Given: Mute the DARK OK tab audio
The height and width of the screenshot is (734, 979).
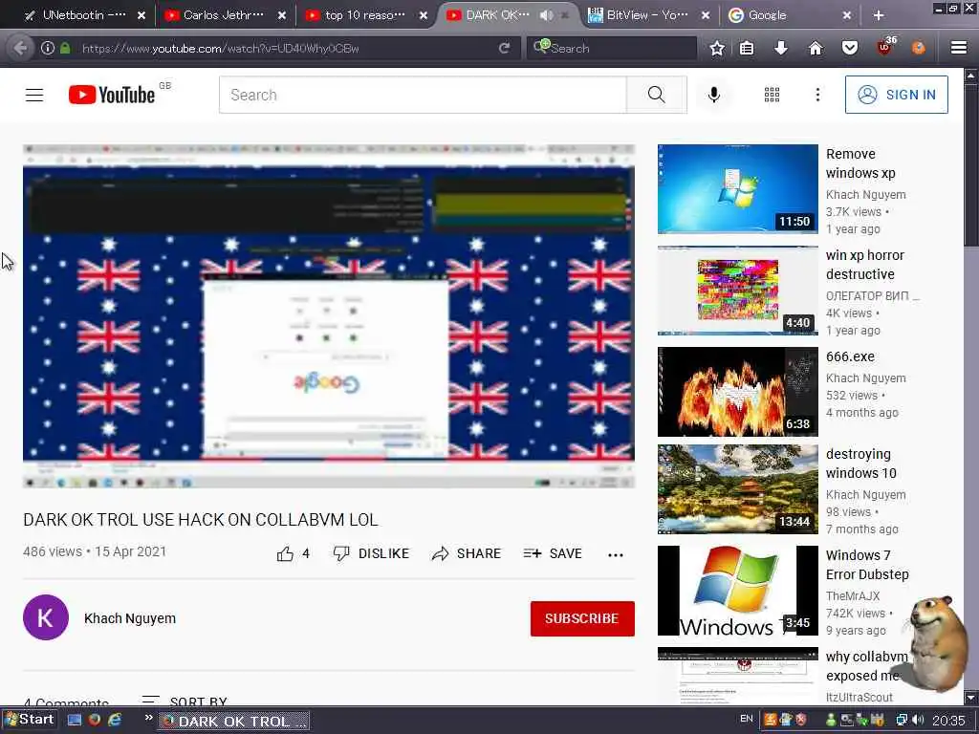Looking at the screenshot, I should click(546, 15).
